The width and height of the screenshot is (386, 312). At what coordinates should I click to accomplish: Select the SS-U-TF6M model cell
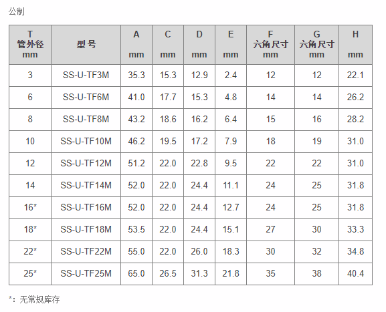(x=86, y=98)
